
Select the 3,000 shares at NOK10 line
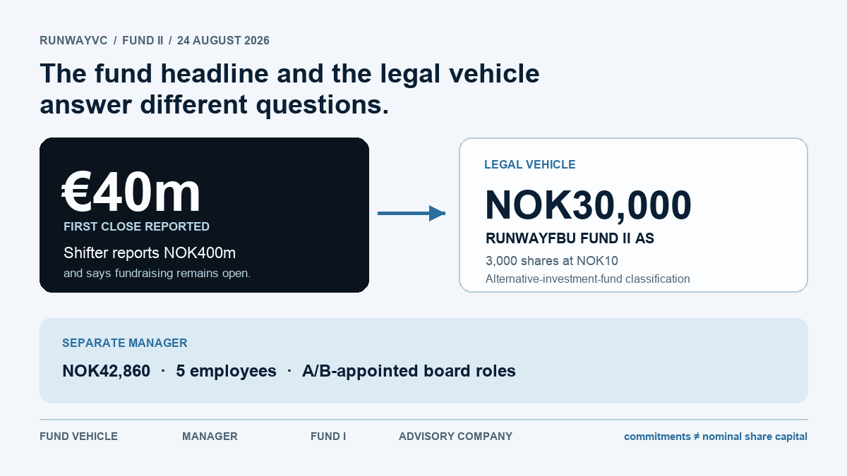point(552,260)
